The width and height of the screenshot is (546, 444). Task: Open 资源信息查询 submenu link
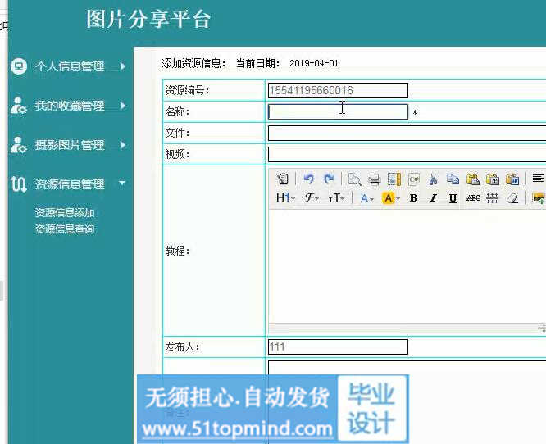pos(65,229)
